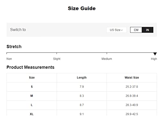This screenshot has height=118, width=162.
Task: Click the size L row label
Action: point(32,105)
